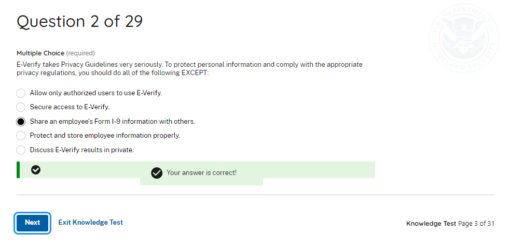The width and height of the screenshot is (510, 248).
Task: Choose the "Secure access to E-Verify" radio option
Action: pos(21,107)
